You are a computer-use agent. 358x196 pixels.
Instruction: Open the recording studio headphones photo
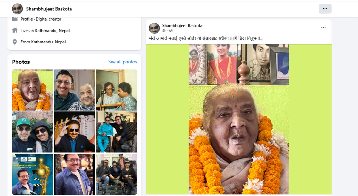click(116, 90)
